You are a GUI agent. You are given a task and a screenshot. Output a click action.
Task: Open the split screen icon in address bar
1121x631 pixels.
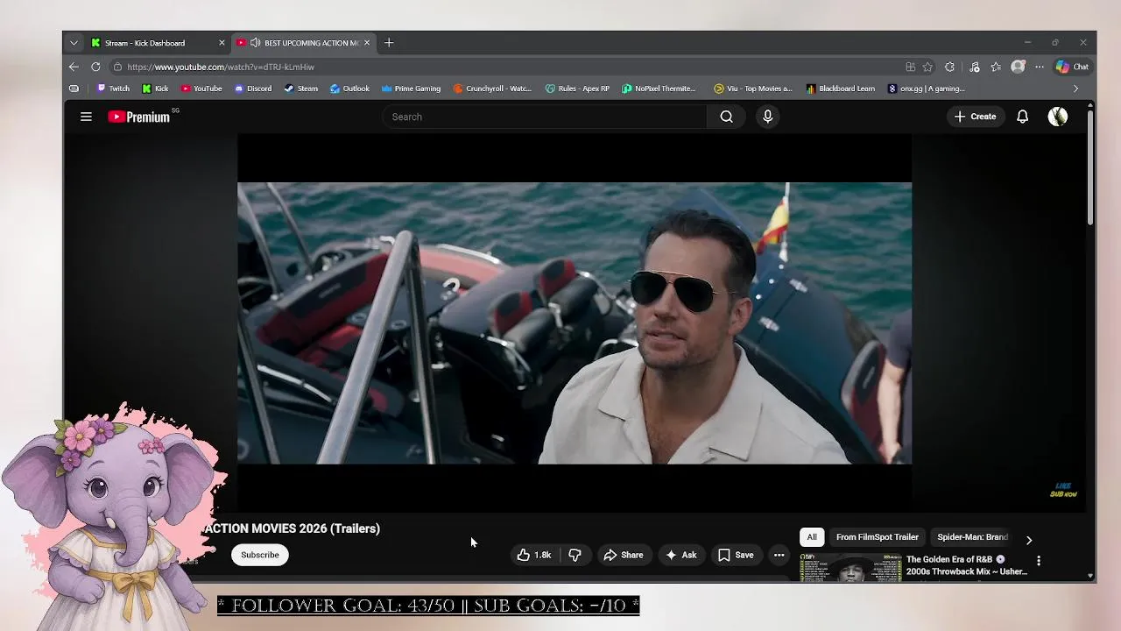pyautogui.click(x=911, y=67)
